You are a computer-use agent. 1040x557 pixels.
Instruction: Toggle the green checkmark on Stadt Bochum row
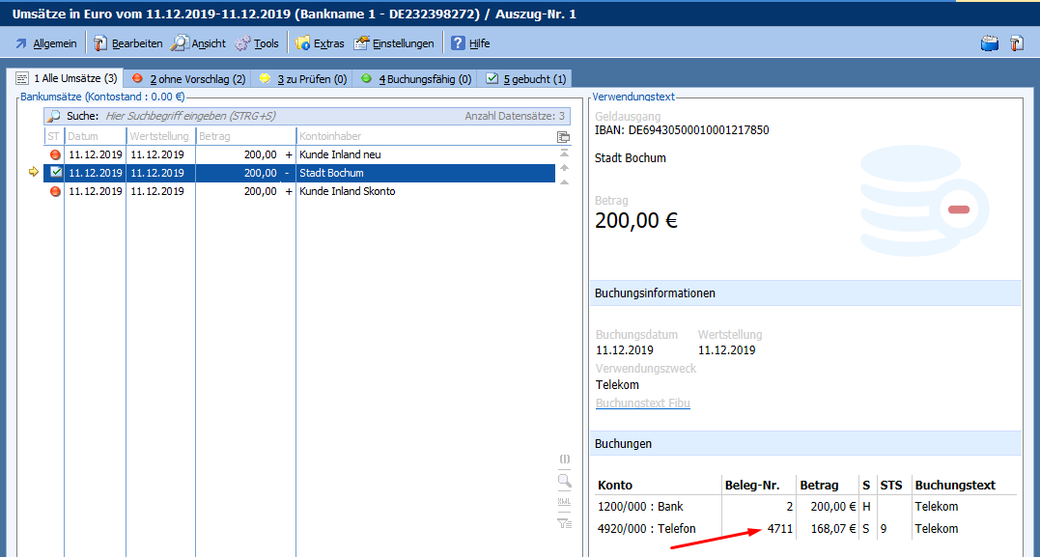(x=56, y=173)
